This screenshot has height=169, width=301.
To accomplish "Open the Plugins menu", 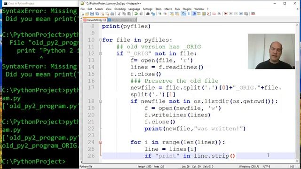I will pos(187,9).
